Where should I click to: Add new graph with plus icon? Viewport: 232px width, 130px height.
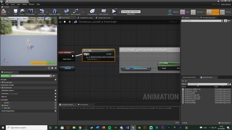55,79
